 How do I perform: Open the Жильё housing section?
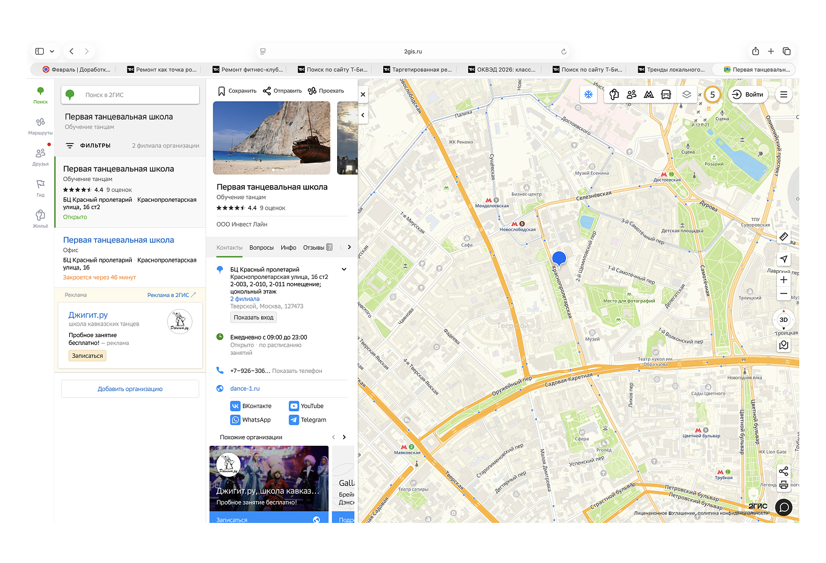click(40, 219)
